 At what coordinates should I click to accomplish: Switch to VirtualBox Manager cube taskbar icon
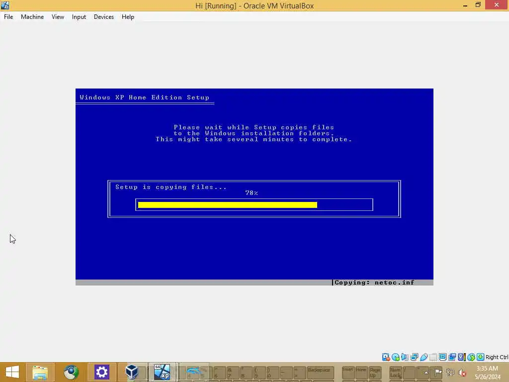[132, 372]
